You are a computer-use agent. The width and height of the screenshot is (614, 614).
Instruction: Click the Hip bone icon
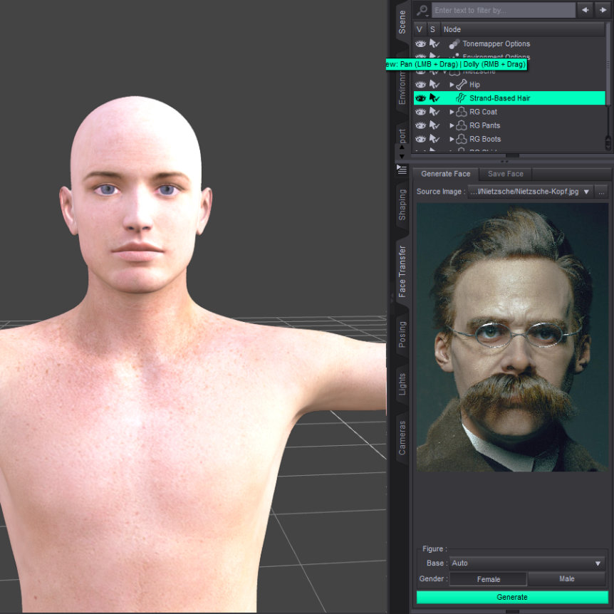(x=461, y=85)
